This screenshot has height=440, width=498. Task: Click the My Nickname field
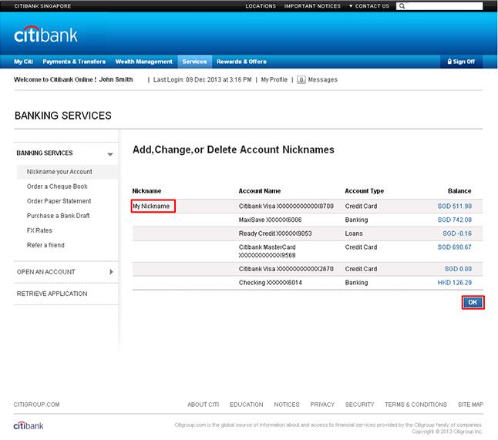[153, 206]
